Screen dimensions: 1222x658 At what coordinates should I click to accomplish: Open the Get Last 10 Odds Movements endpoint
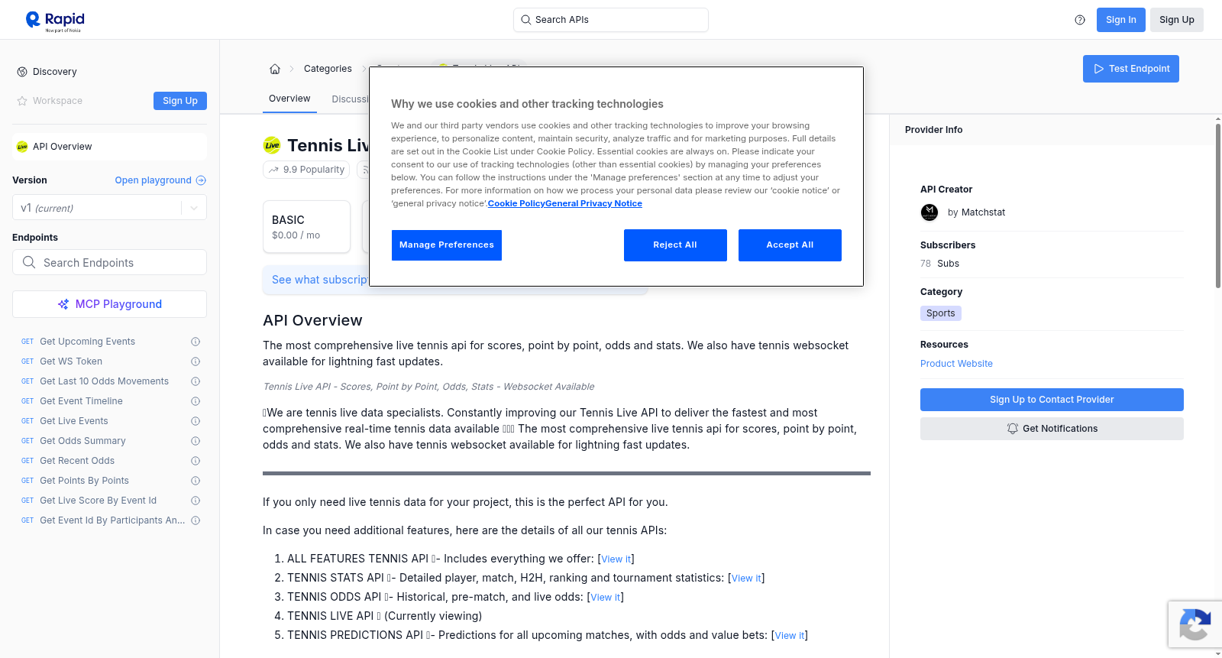point(104,381)
